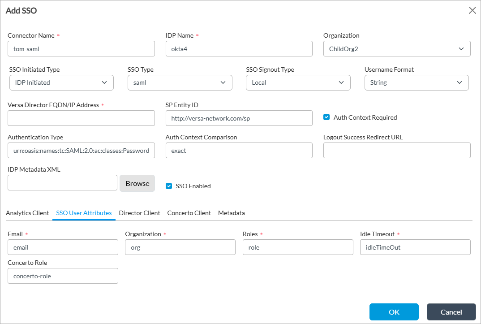The height and width of the screenshot is (324, 481).
Task: Select the Concerto Role text field
Action: [x=63, y=276]
